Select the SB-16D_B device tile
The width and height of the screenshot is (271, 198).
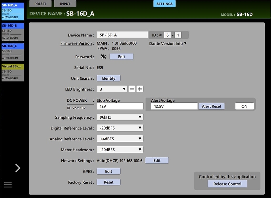pyautogui.click(x=13, y=32)
